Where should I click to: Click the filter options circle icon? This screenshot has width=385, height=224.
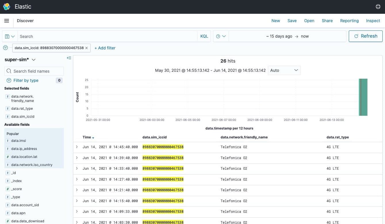(5, 48)
